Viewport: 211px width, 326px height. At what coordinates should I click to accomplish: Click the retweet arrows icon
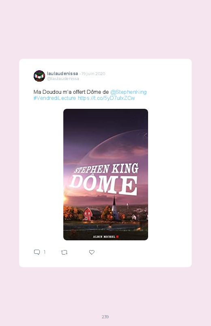(64, 252)
